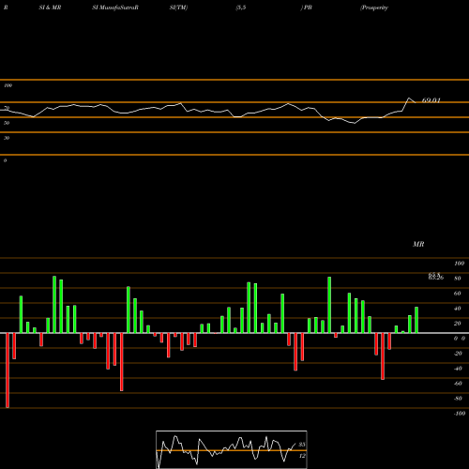
Task: Click the -60 label on MR axis
Action: coord(458,384)
